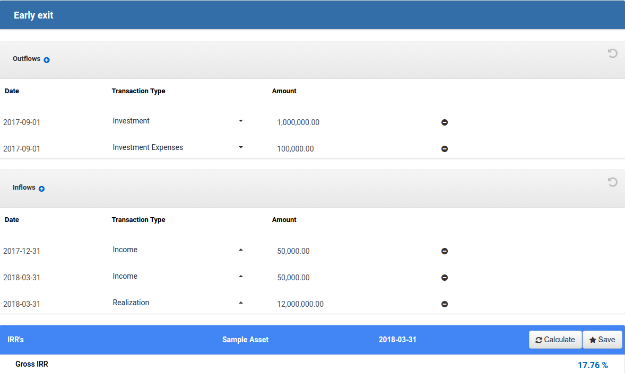
Task: Add a new outflow row with plus icon
Action: pyautogui.click(x=47, y=60)
